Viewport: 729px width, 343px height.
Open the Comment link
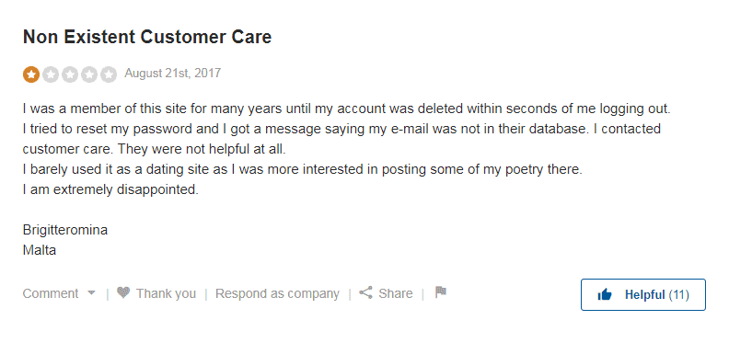coord(51,293)
